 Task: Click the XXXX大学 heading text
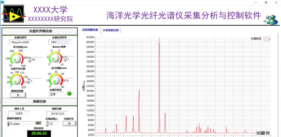[50, 10]
